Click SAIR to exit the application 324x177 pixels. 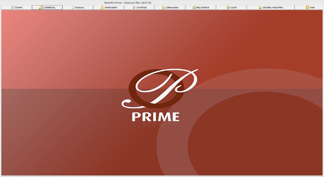[x=309, y=8]
